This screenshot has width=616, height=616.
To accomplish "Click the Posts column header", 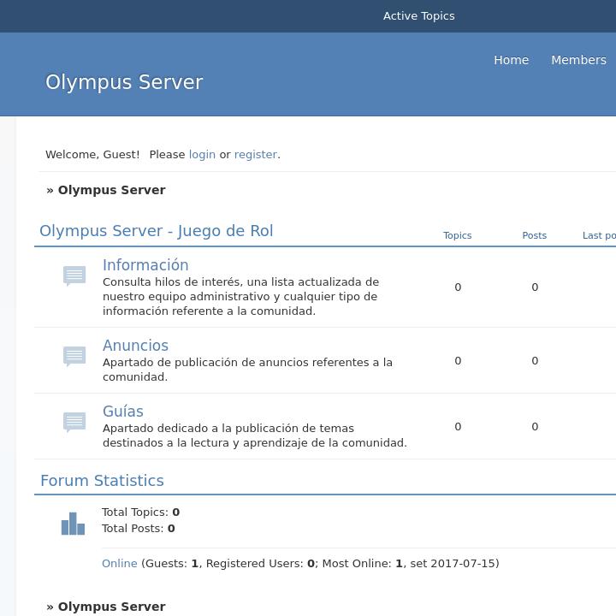I will click(534, 235).
